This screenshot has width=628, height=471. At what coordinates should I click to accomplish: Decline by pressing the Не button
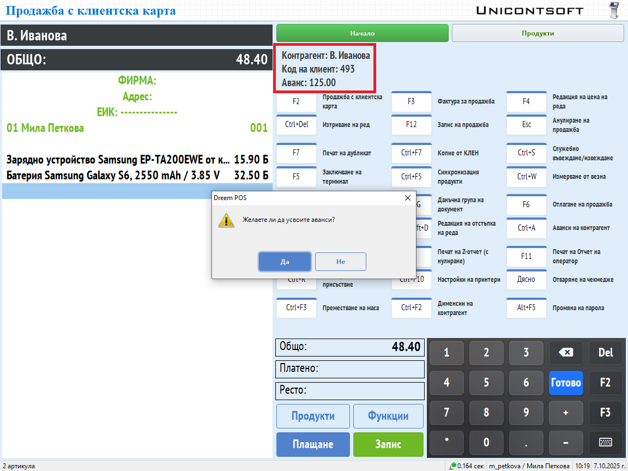pos(341,262)
